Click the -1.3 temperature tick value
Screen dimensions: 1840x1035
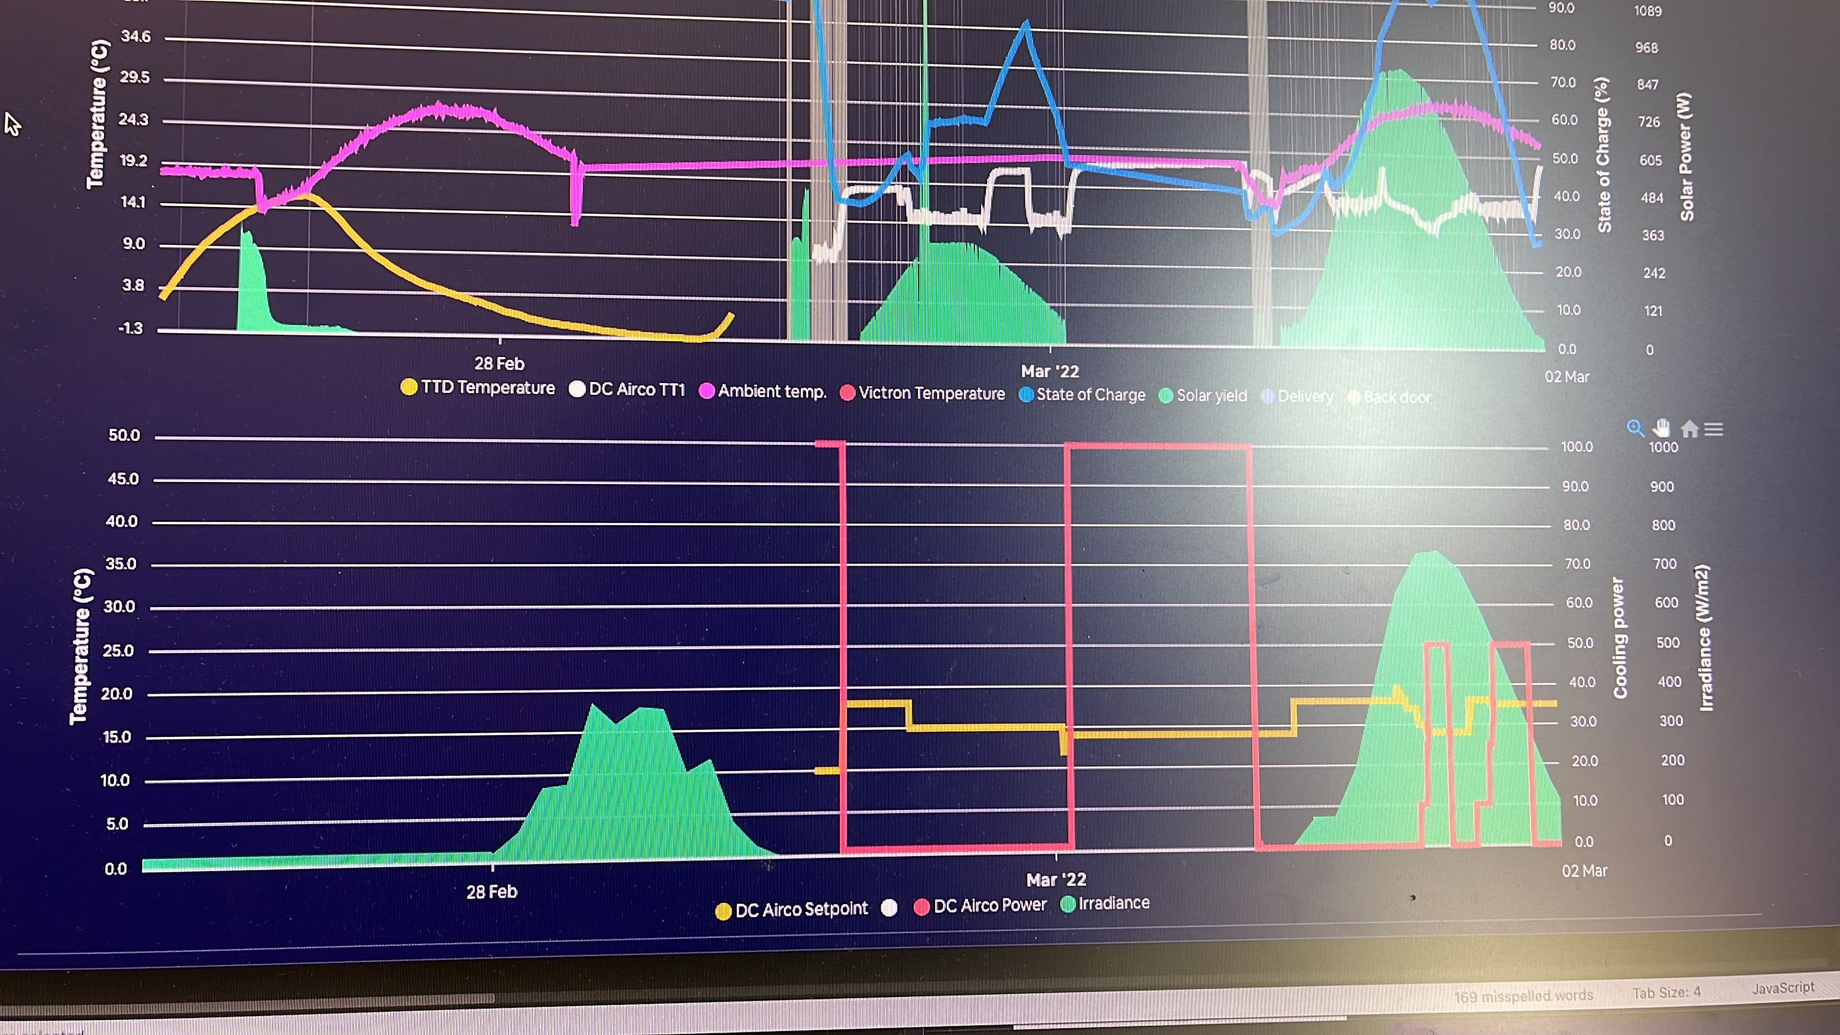[131, 329]
